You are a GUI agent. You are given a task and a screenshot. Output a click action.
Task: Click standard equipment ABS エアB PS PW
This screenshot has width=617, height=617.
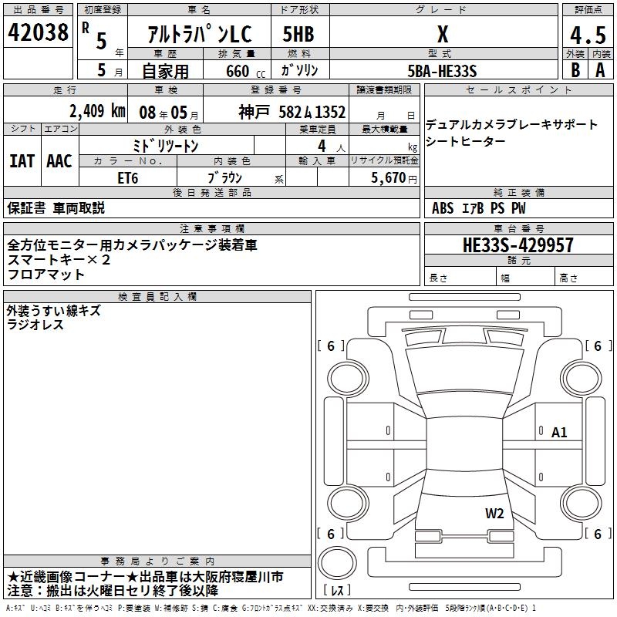[x=478, y=208]
